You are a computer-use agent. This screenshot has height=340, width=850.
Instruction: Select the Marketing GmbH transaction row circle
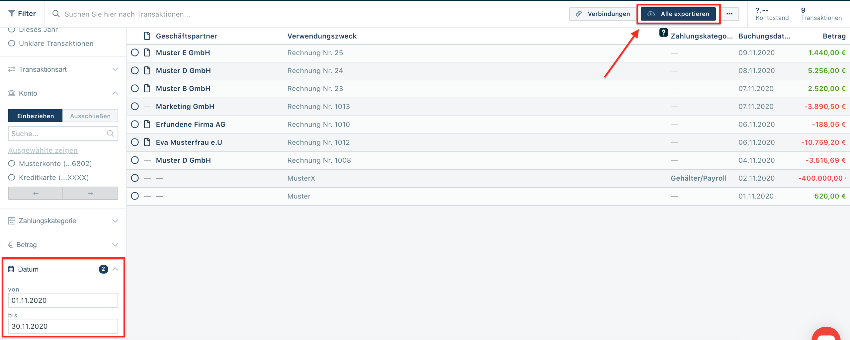point(135,106)
